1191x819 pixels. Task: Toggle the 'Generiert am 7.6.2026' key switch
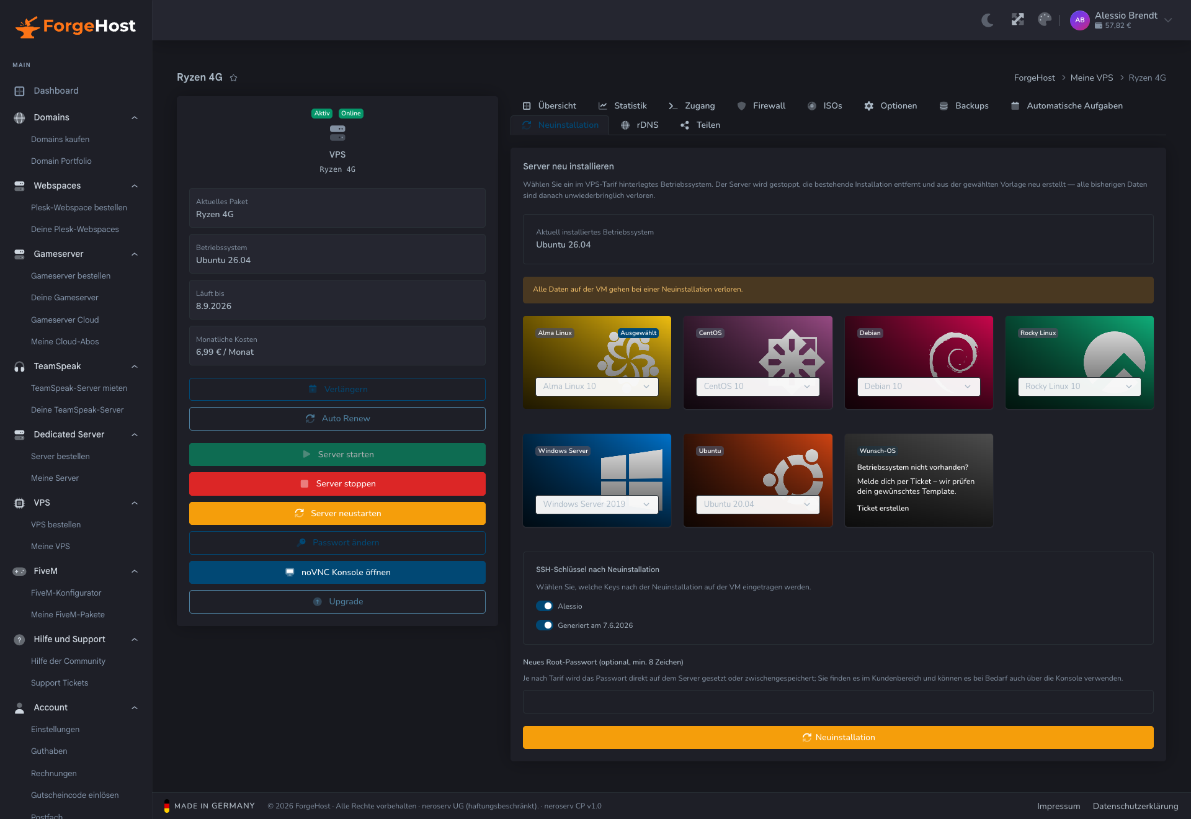tap(545, 625)
